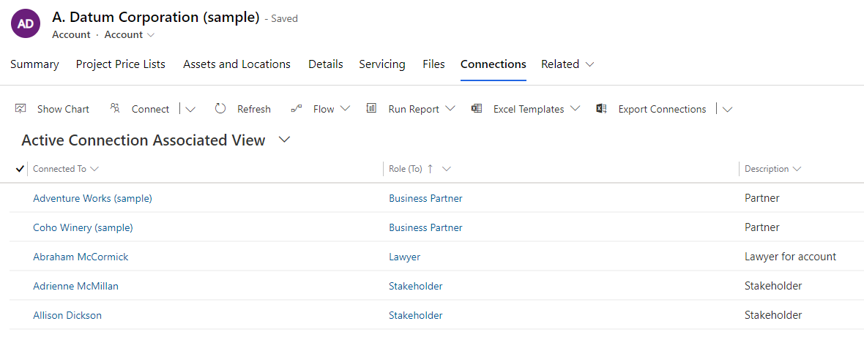
Task: Click the Refresh circular arrow icon
Action: [x=220, y=109]
